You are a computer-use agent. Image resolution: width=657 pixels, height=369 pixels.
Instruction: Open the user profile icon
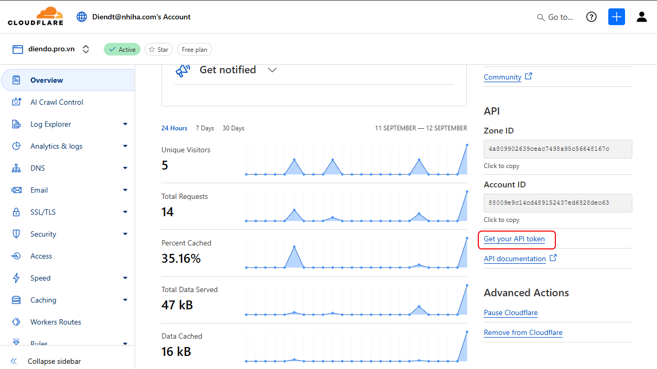tap(642, 17)
